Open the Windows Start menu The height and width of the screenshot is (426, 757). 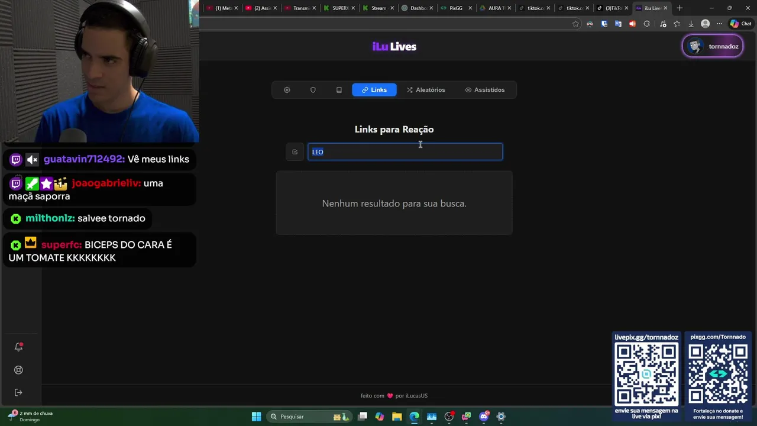tap(256, 417)
